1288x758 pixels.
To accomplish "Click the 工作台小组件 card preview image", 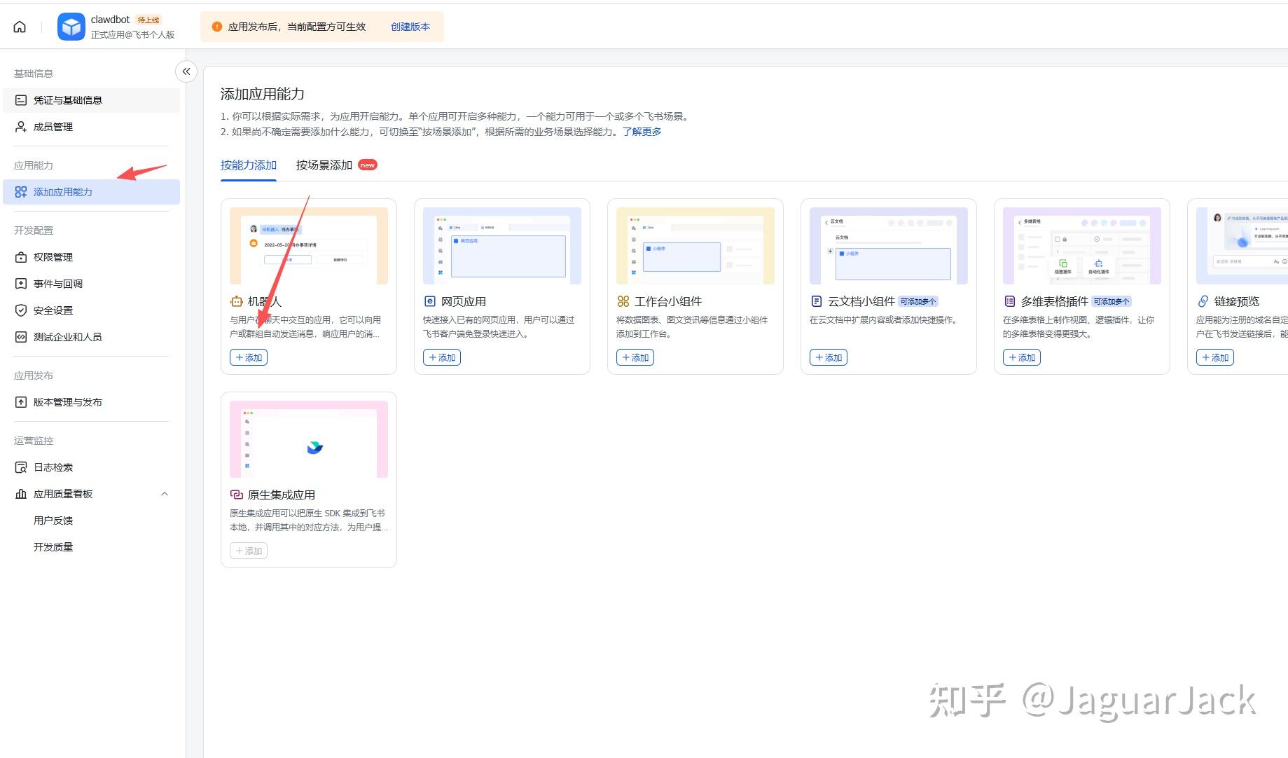I will [695, 246].
